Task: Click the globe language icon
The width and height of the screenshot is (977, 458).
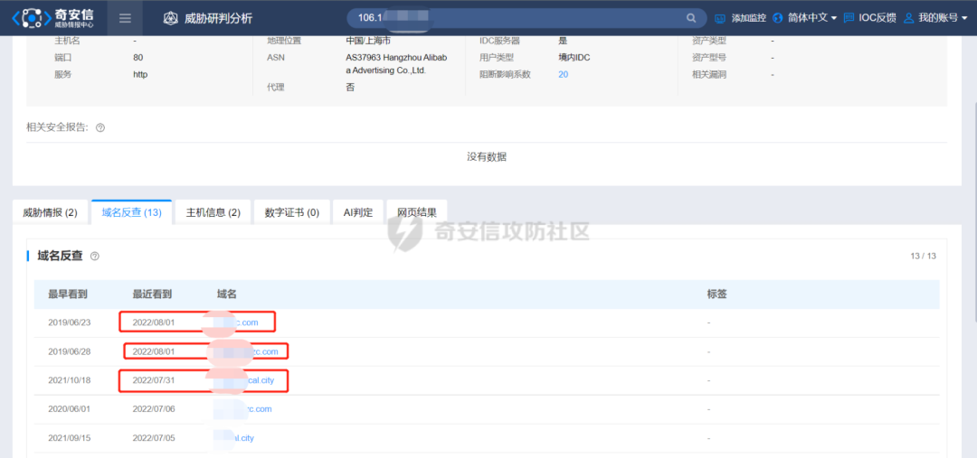Action: pyautogui.click(x=778, y=18)
